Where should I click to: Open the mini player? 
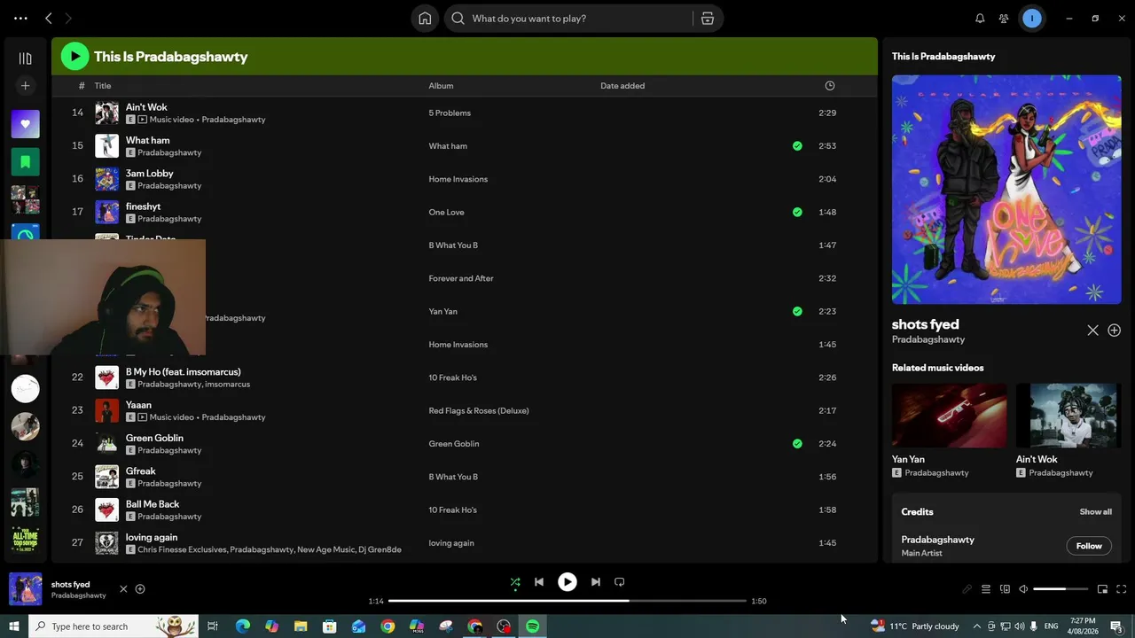[x=1102, y=589]
